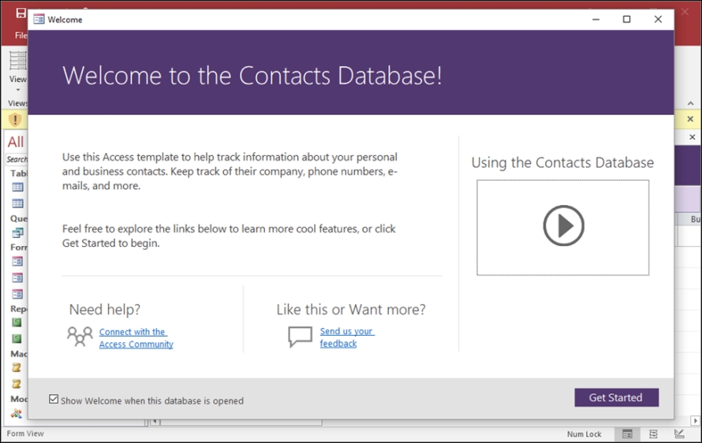The image size is (702, 443).
Task: Uncheck Show Welcome when this database is opened
Action: [x=54, y=399]
